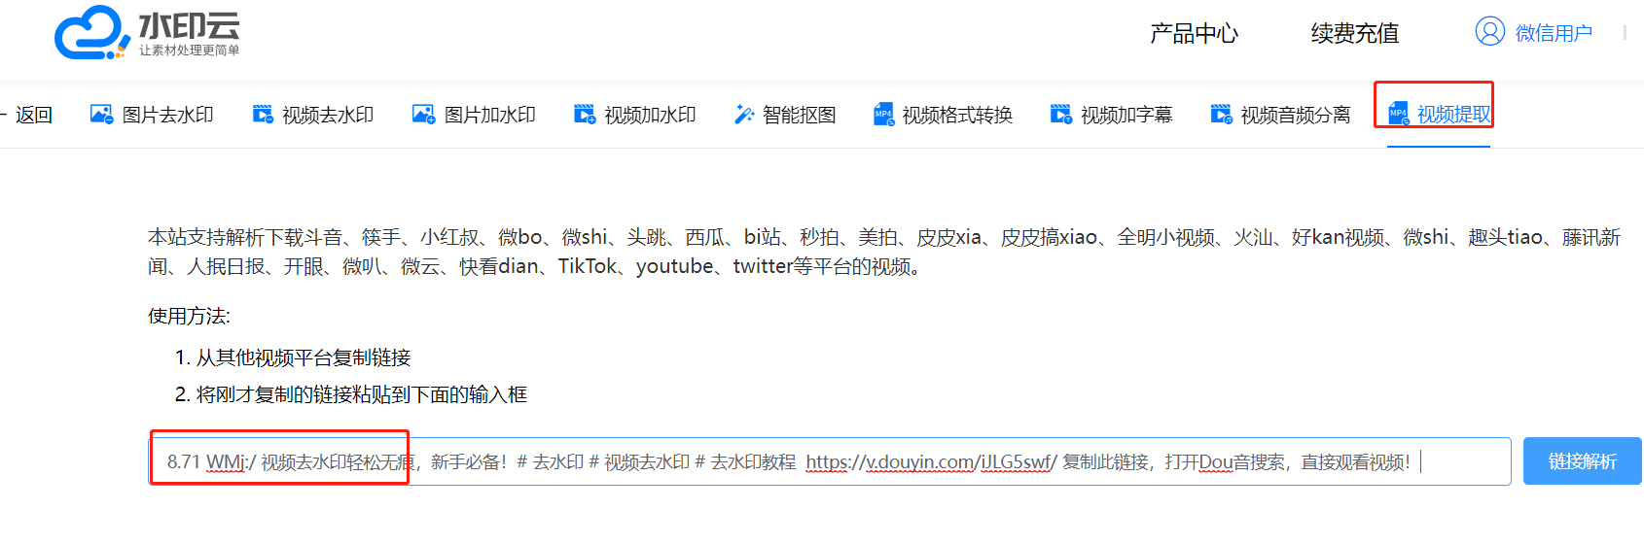Select the 视频格式转换 tab label
The height and width of the screenshot is (544, 1644).
pyautogui.click(x=957, y=115)
